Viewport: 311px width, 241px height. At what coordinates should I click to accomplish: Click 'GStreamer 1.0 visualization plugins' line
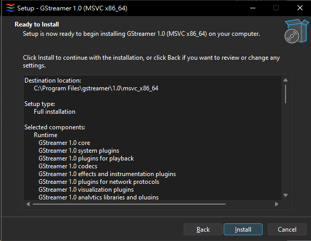tap(86, 190)
